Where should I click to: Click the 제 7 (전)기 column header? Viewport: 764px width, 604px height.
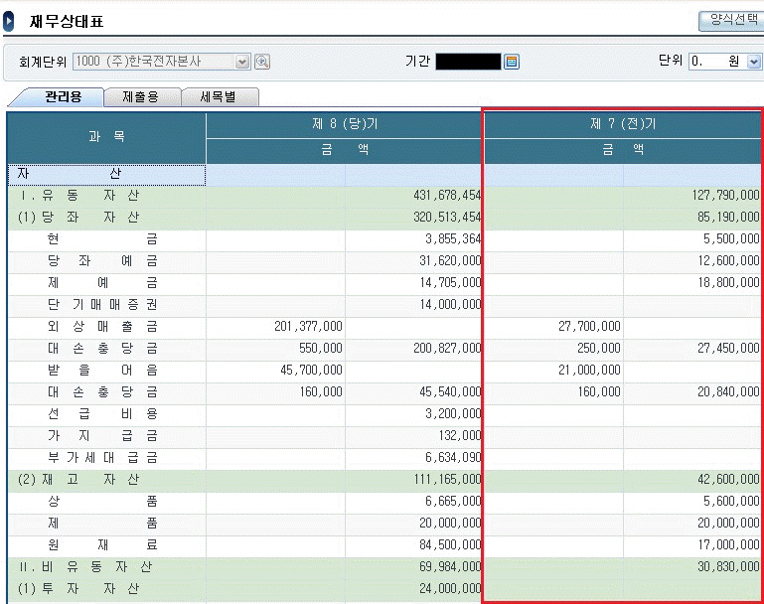coord(623,124)
